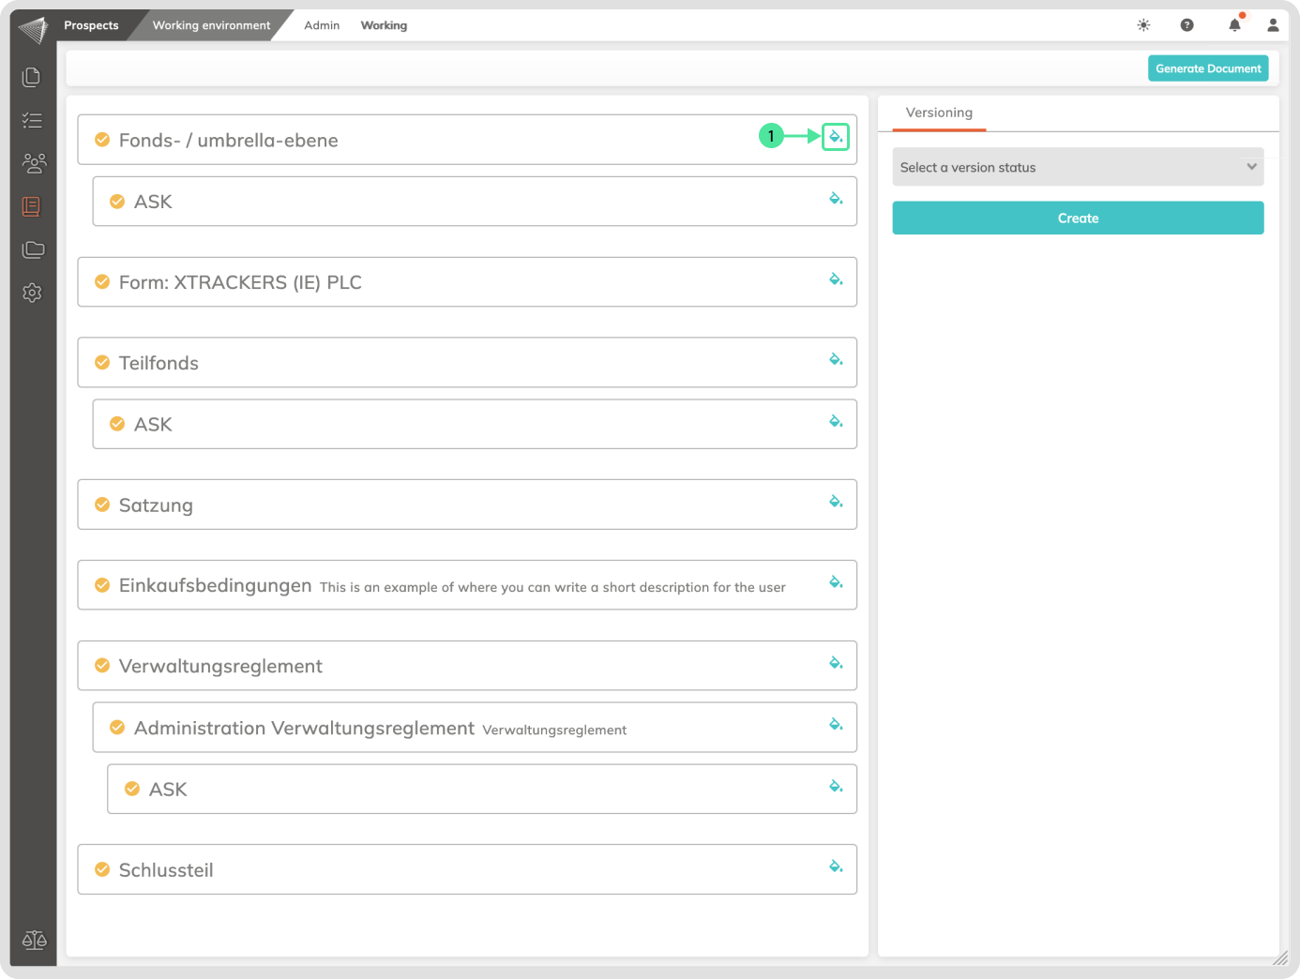Click the check mark beside Satzung
Viewport: 1300px width, 979px height.
pyautogui.click(x=102, y=505)
